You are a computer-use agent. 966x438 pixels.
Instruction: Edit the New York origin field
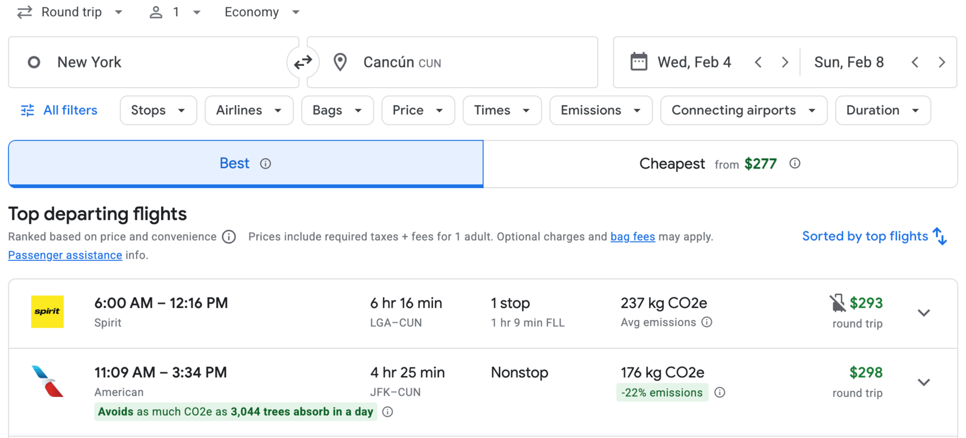tap(153, 62)
